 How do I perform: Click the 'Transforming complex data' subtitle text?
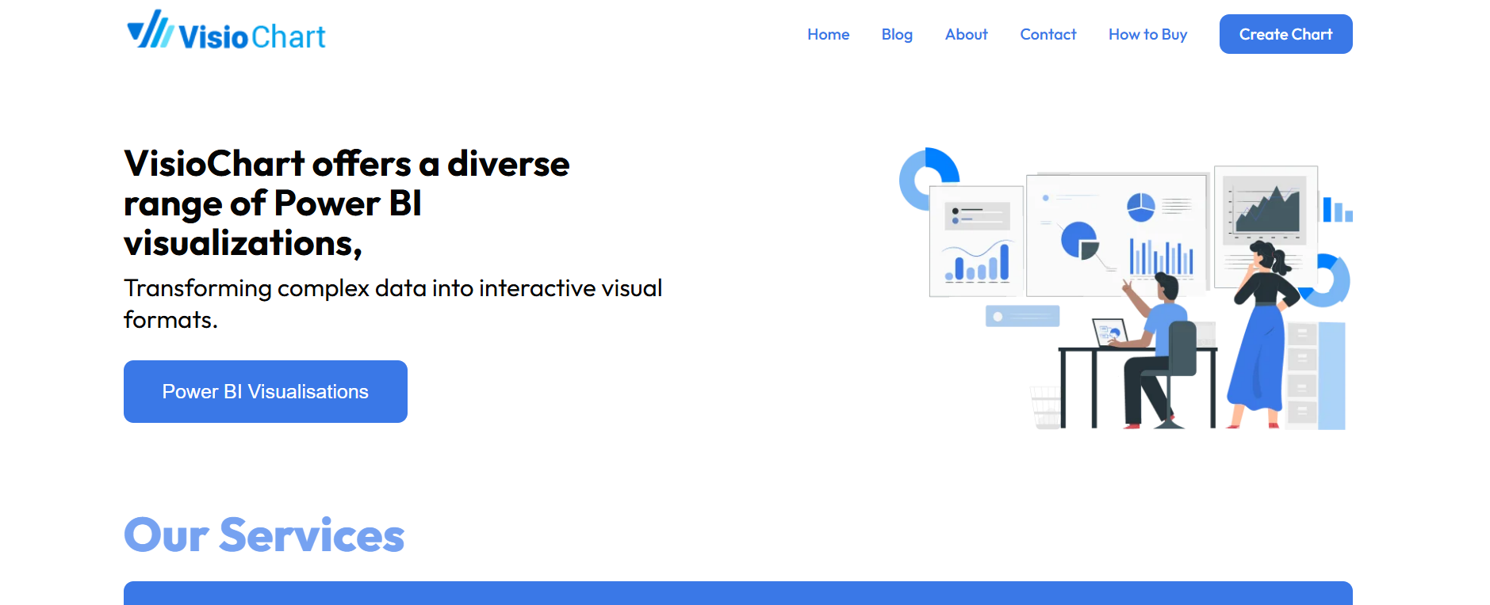tap(393, 303)
